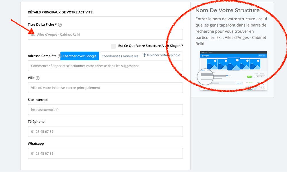Open the Déplacer votre épingle tab
Screen dimensions: 287x172
click(x=162, y=55)
